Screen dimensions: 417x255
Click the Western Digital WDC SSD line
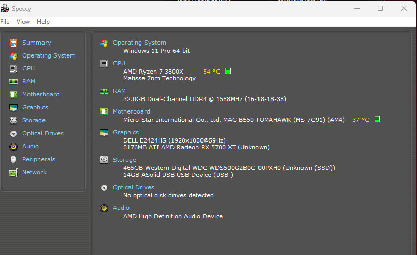click(229, 168)
